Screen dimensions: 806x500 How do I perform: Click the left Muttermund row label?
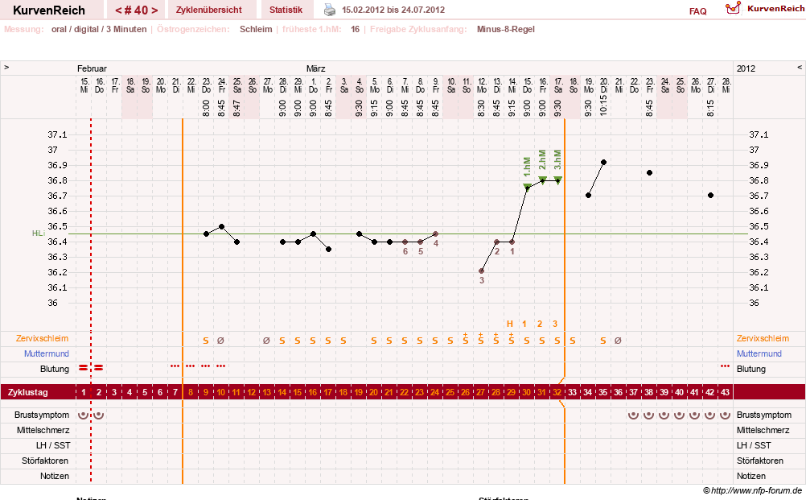tap(47, 353)
